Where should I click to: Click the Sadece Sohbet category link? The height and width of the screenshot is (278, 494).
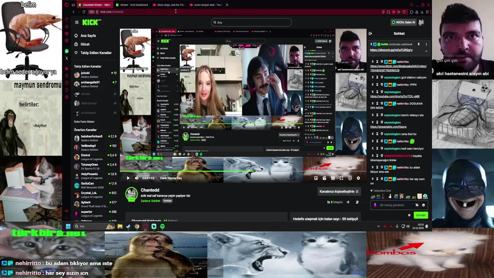coord(150,201)
